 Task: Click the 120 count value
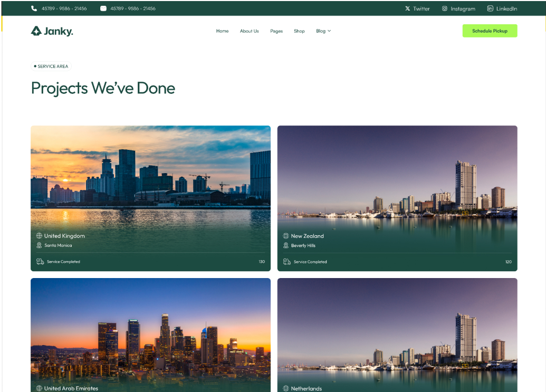tap(509, 262)
